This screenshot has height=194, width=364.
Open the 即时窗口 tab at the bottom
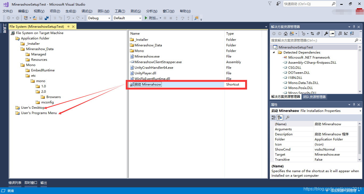(31, 183)
